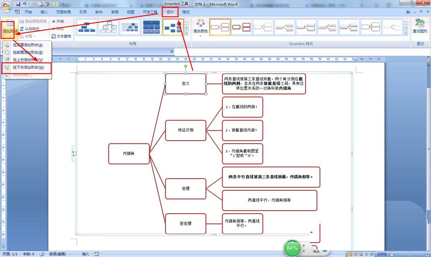Choose 在上方添加形状(V) menu entry
Viewport: 431px width, 257px height.
(x=27, y=60)
